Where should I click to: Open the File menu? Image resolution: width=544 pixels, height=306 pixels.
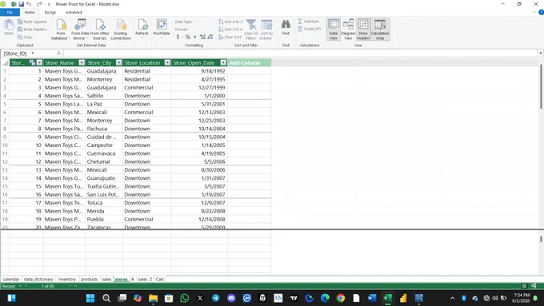10,12
